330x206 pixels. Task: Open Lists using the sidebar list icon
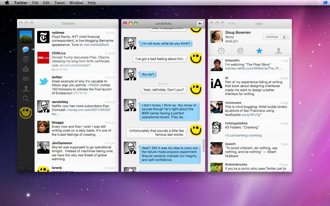[26, 79]
